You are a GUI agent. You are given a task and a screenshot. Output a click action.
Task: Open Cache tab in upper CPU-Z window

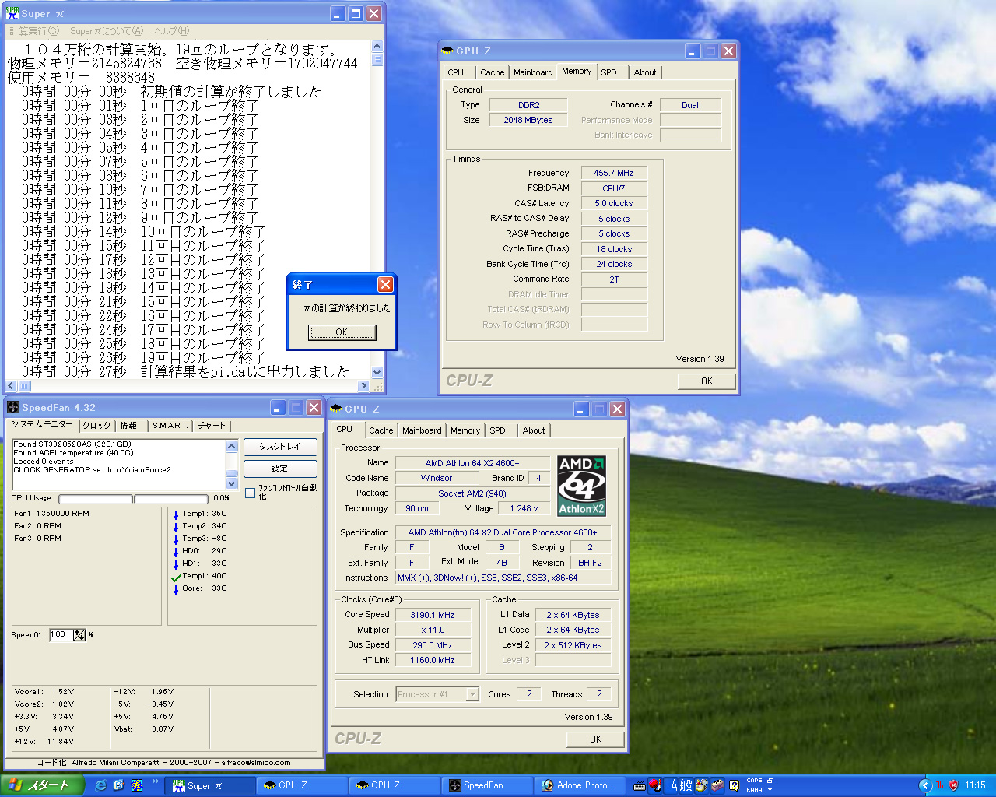click(x=492, y=72)
